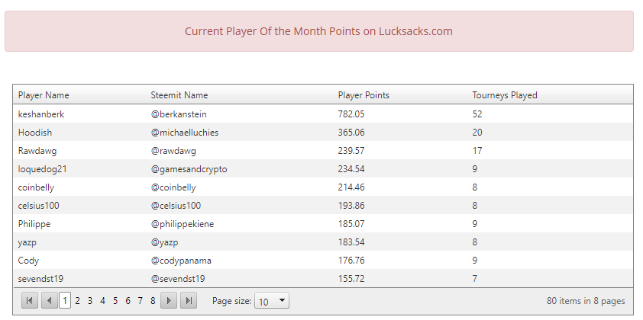Select player name coinbelly
643x320 pixels.
[x=36, y=187]
